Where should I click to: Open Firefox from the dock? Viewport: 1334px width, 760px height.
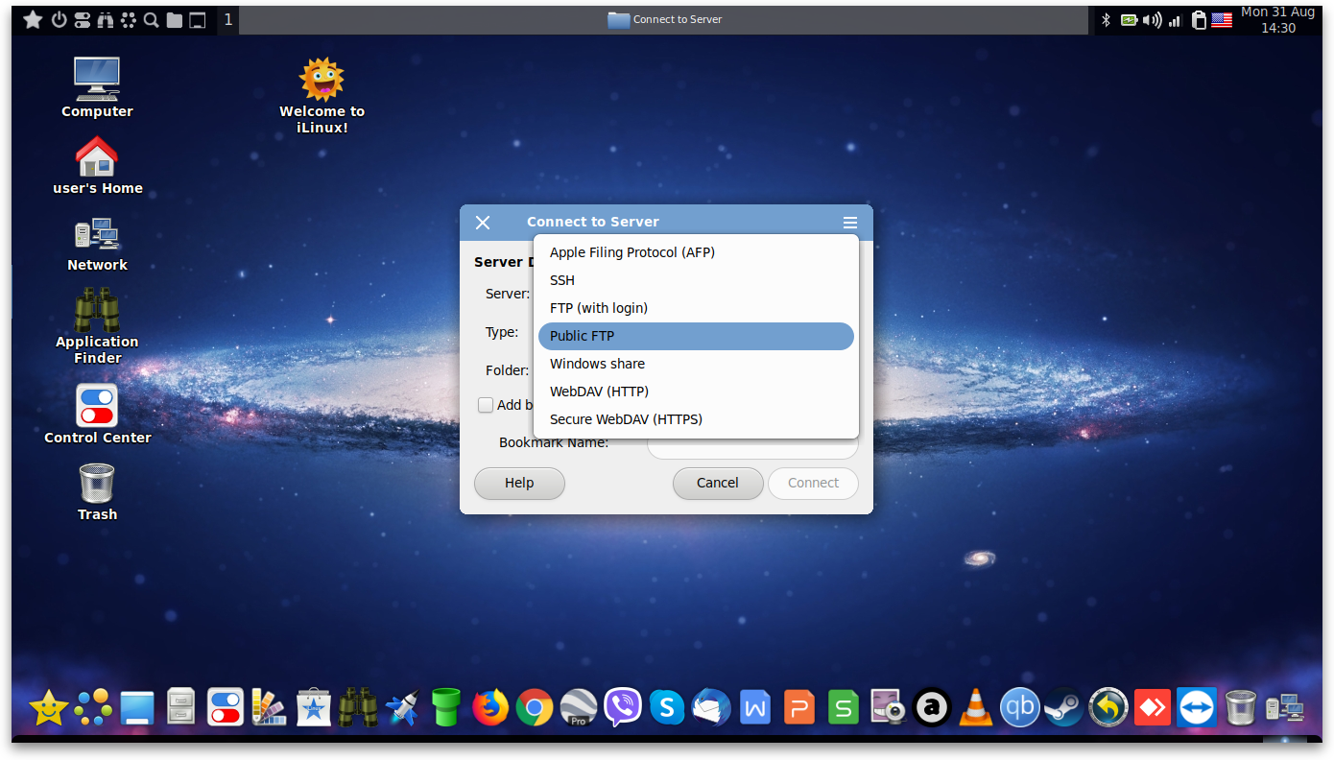point(490,708)
